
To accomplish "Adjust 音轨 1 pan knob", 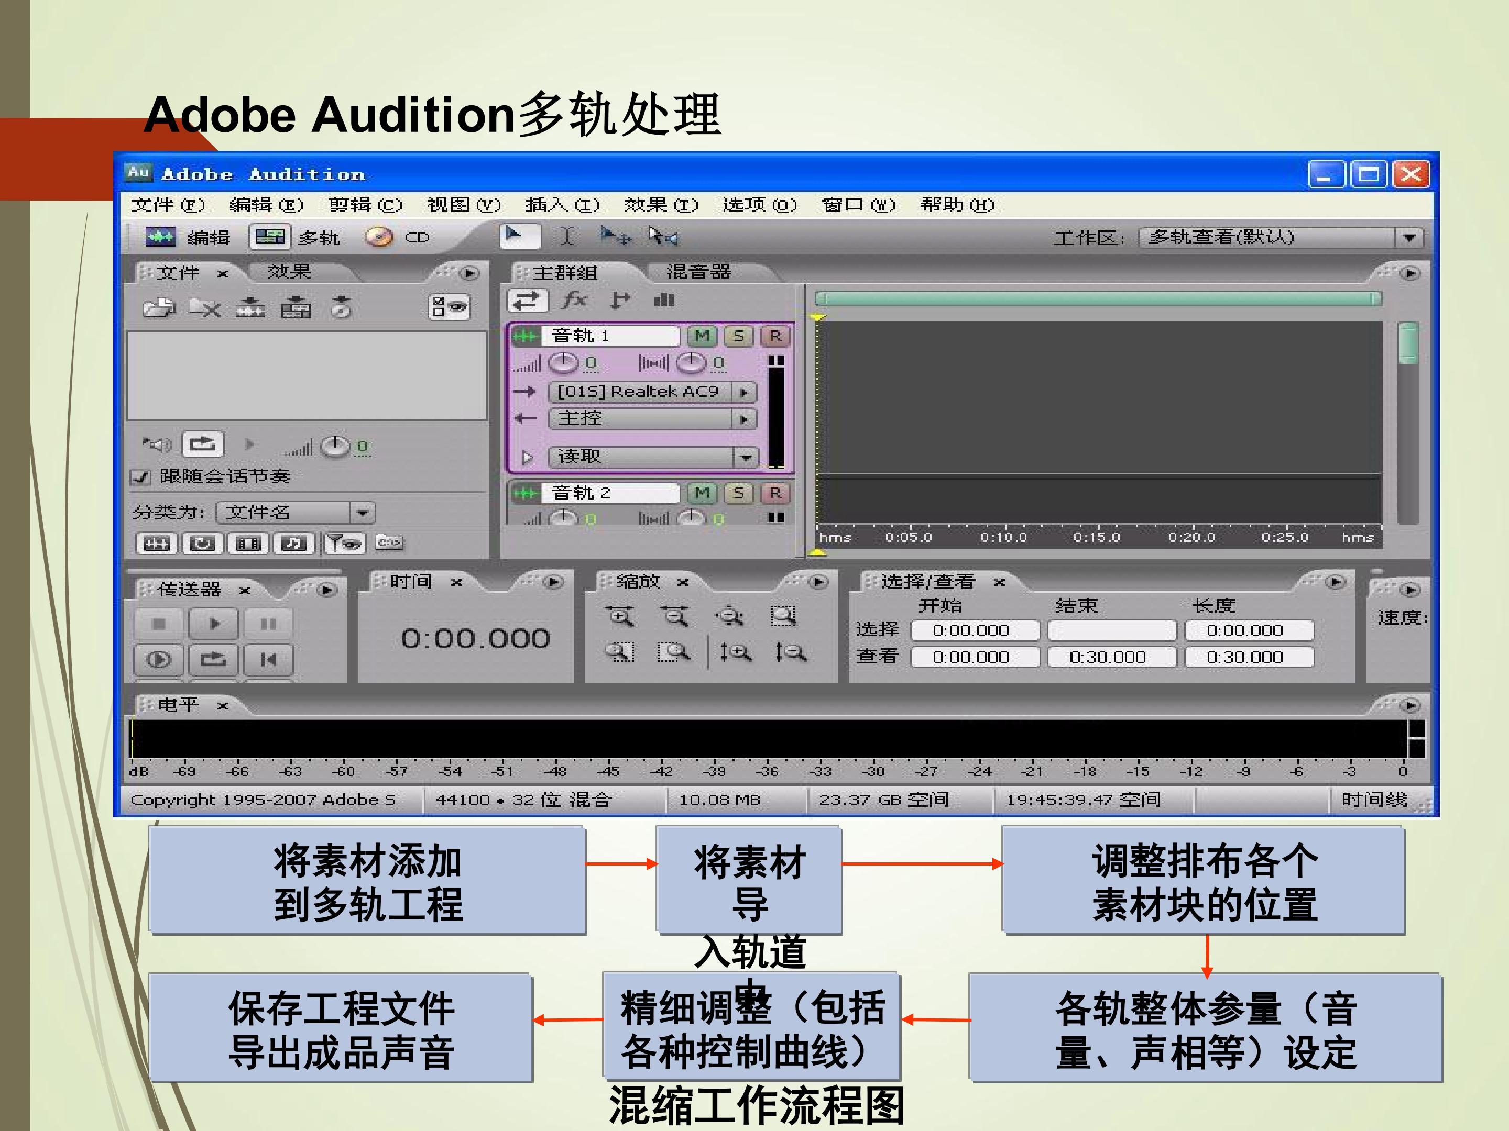I will pos(691,363).
